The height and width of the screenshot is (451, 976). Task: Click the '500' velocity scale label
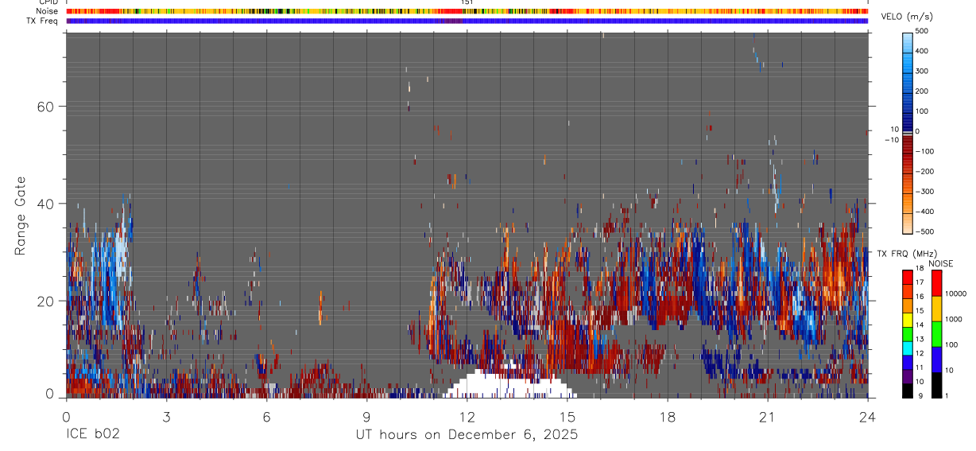coord(922,31)
